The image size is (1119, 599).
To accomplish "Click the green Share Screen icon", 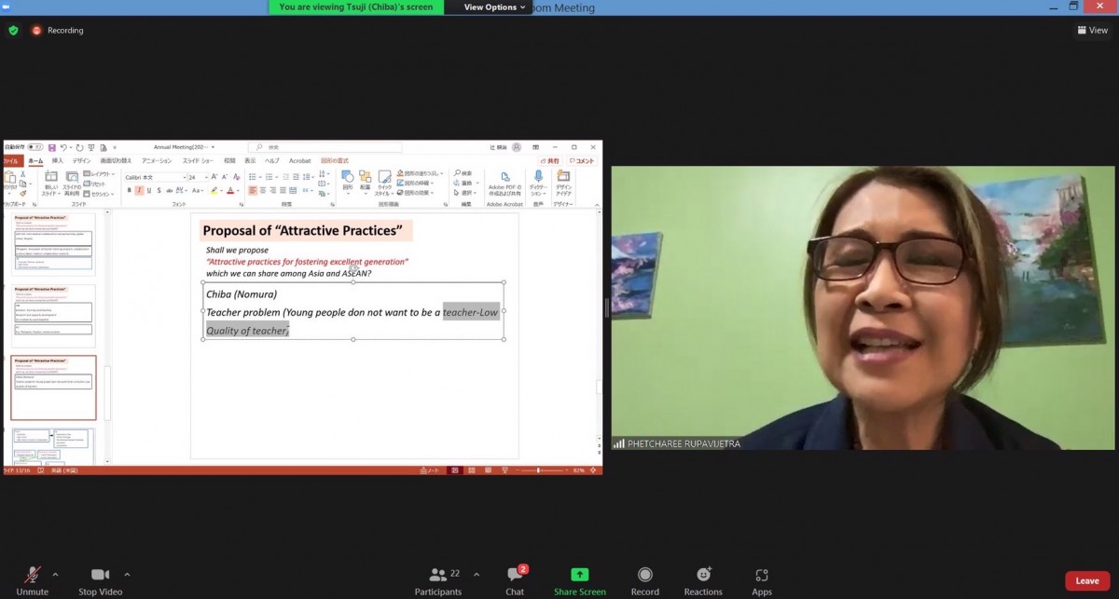I will [579, 575].
